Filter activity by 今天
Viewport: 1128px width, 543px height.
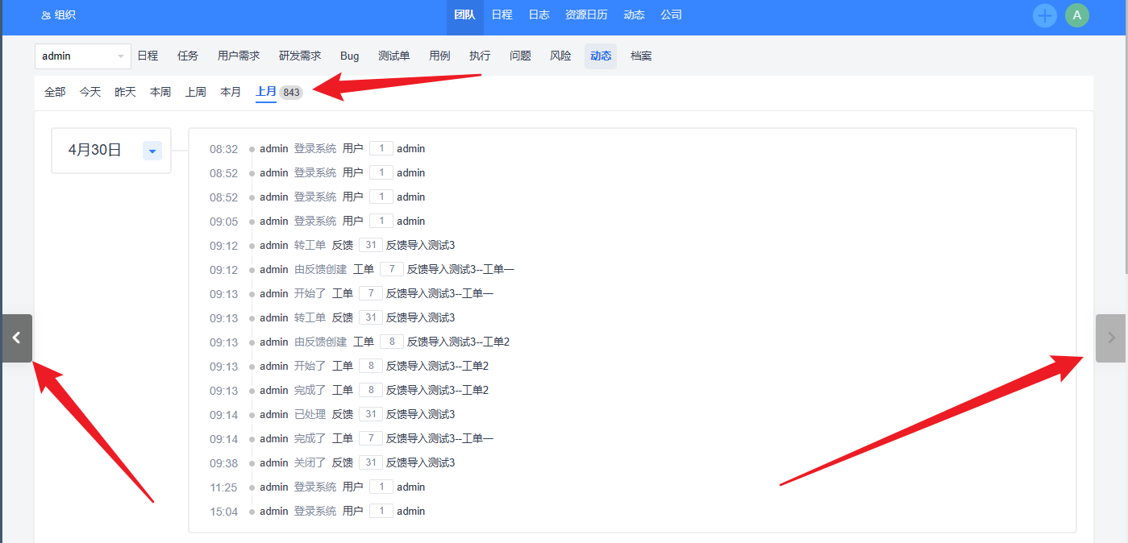[x=89, y=93]
